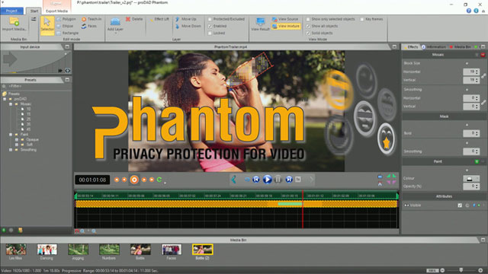488x274 pixels.
Task: Move the layer up
Action: click(186, 19)
